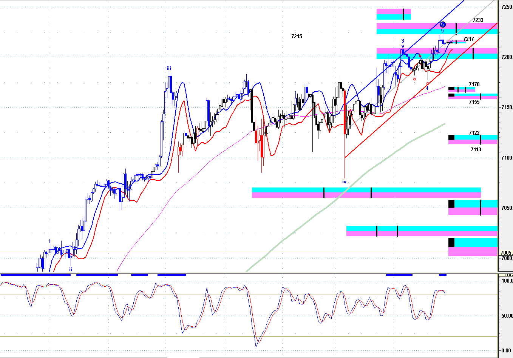Select the 50.00 oscillator axis value
The width and height of the screenshot is (513, 358).
(507, 316)
